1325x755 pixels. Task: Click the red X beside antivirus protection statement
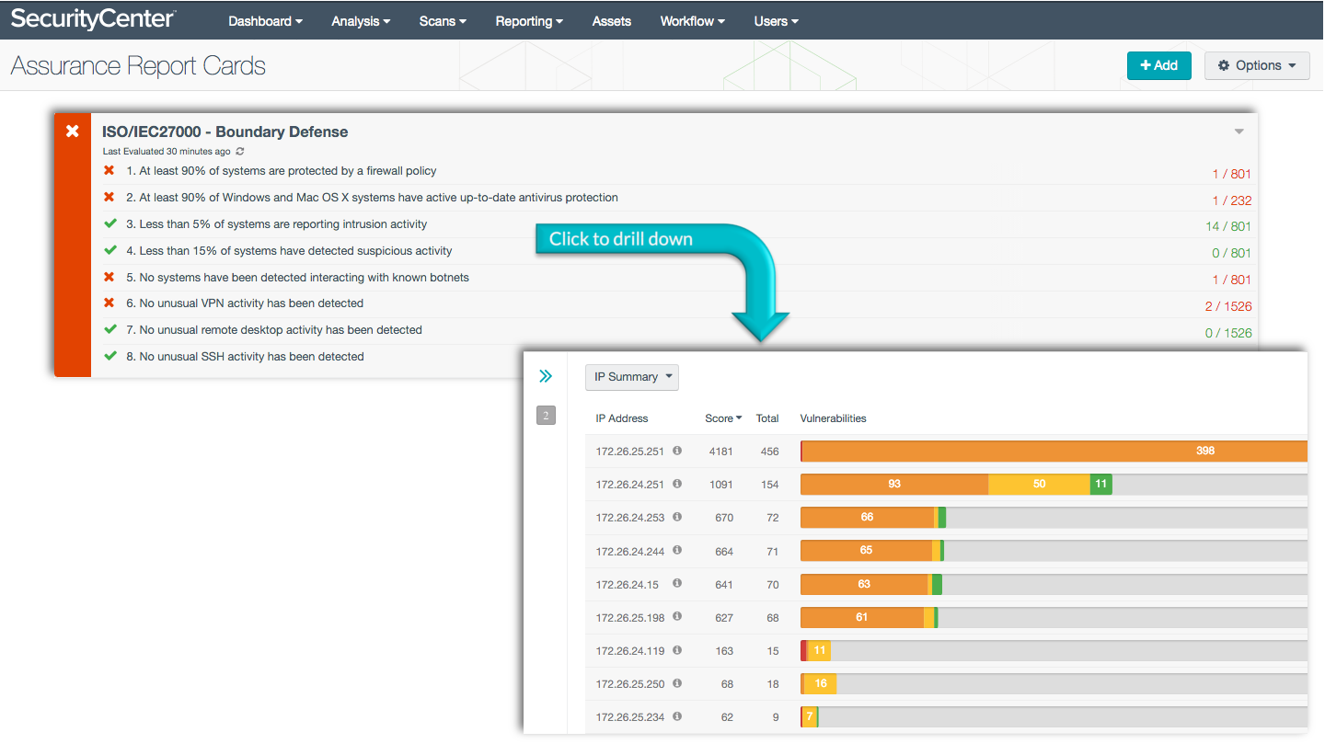coord(109,197)
